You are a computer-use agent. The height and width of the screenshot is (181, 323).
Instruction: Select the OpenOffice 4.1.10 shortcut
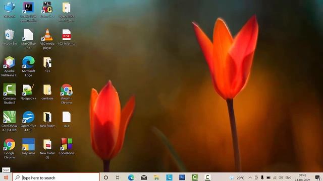(28, 121)
